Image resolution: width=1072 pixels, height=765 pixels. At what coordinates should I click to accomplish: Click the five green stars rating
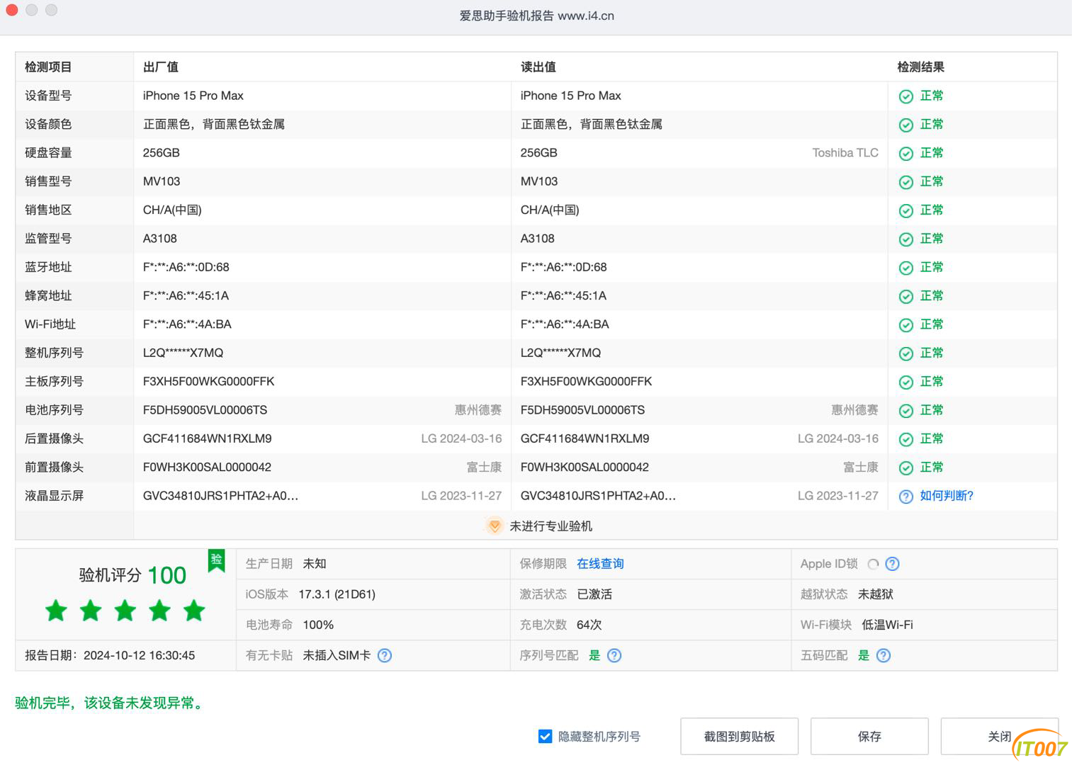coord(125,611)
